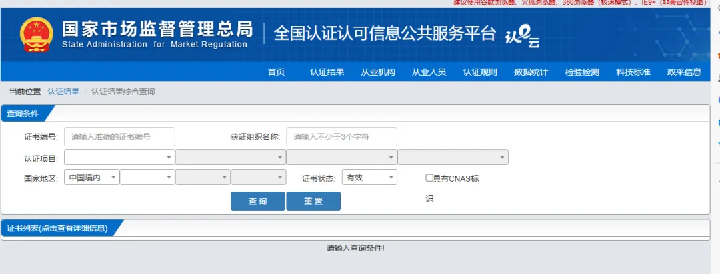Click the 请输入查询条件! message
The height and width of the screenshot is (274, 720).
click(x=355, y=248)
